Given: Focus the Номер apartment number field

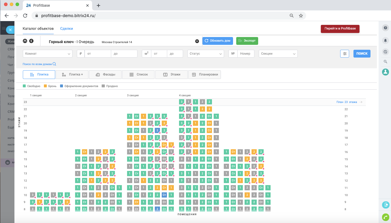Looking at the screenshot, I should (245, 54).
